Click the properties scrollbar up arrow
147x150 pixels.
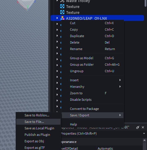pos(144,140)
